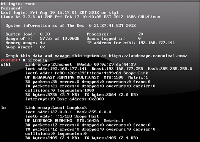Click the HWaddr 00:0c:29:da:44:99 value
The width and height of the screenshot is (200, 142).
(x=106, y=65)
